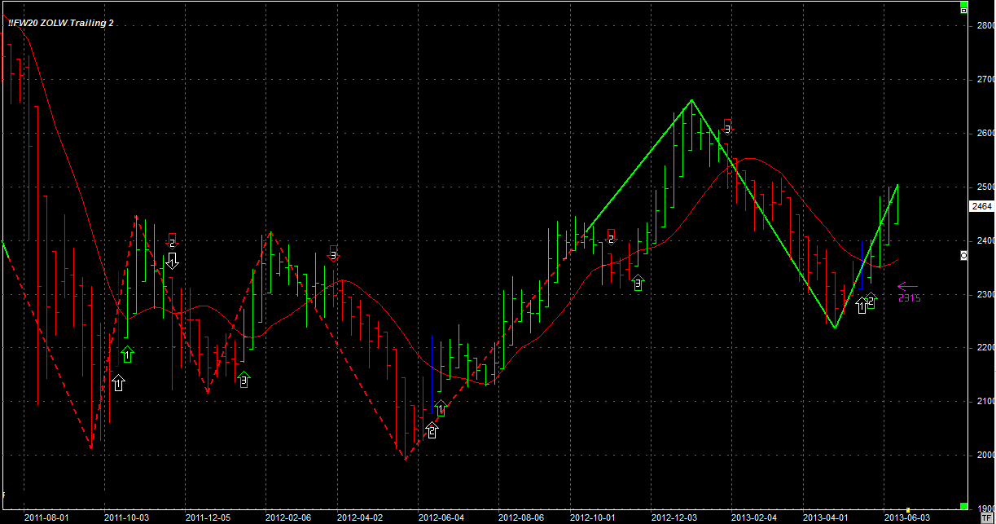
Task: Click the green square at the price axis bottom
Action: tap(963, 507)
